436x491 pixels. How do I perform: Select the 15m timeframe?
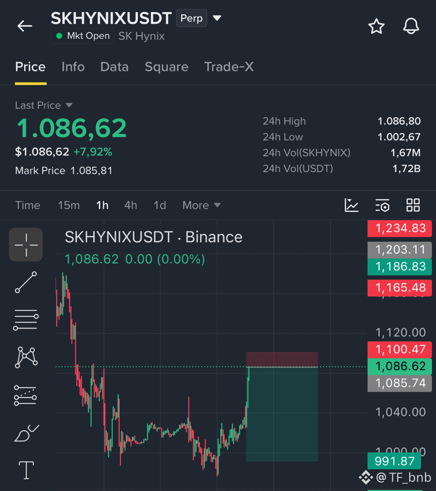point(68,206)
